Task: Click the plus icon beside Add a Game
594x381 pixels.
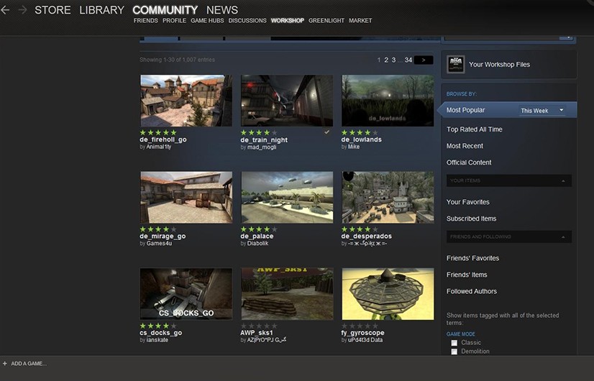Action: click(4, 364)
